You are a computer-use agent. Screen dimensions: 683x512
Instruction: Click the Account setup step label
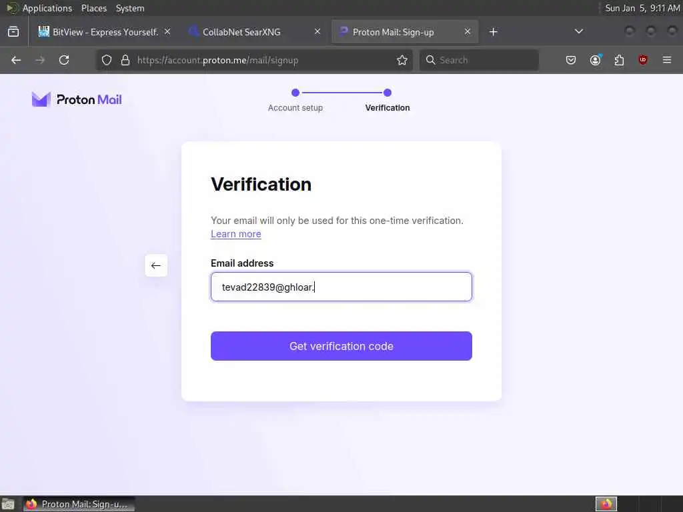295,107
